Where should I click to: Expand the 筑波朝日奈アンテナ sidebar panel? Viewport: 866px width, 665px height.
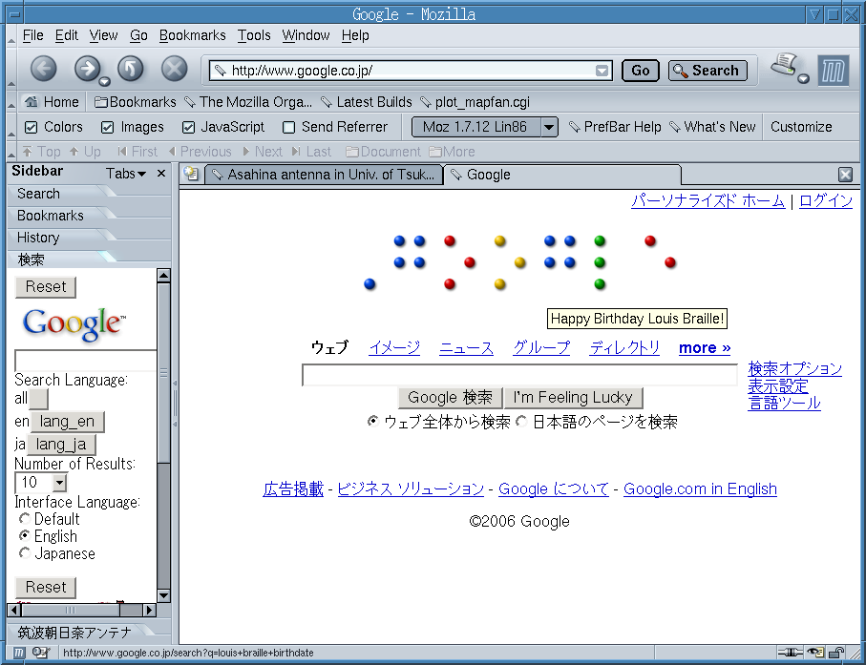click(74, 633)
